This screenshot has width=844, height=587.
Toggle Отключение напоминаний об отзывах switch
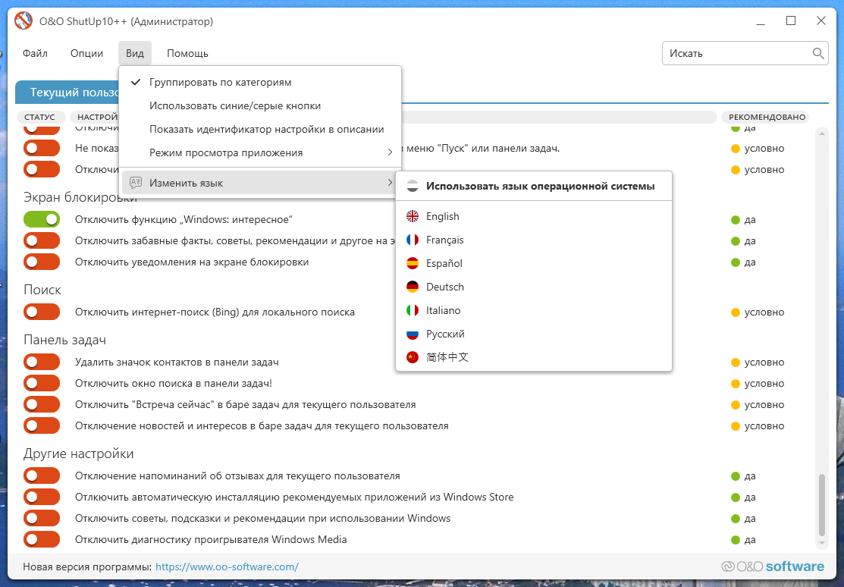[x=42, y=476]
